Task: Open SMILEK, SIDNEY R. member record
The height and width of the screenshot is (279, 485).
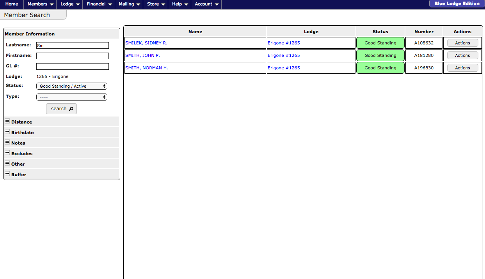Action: [x=146, y=43]
